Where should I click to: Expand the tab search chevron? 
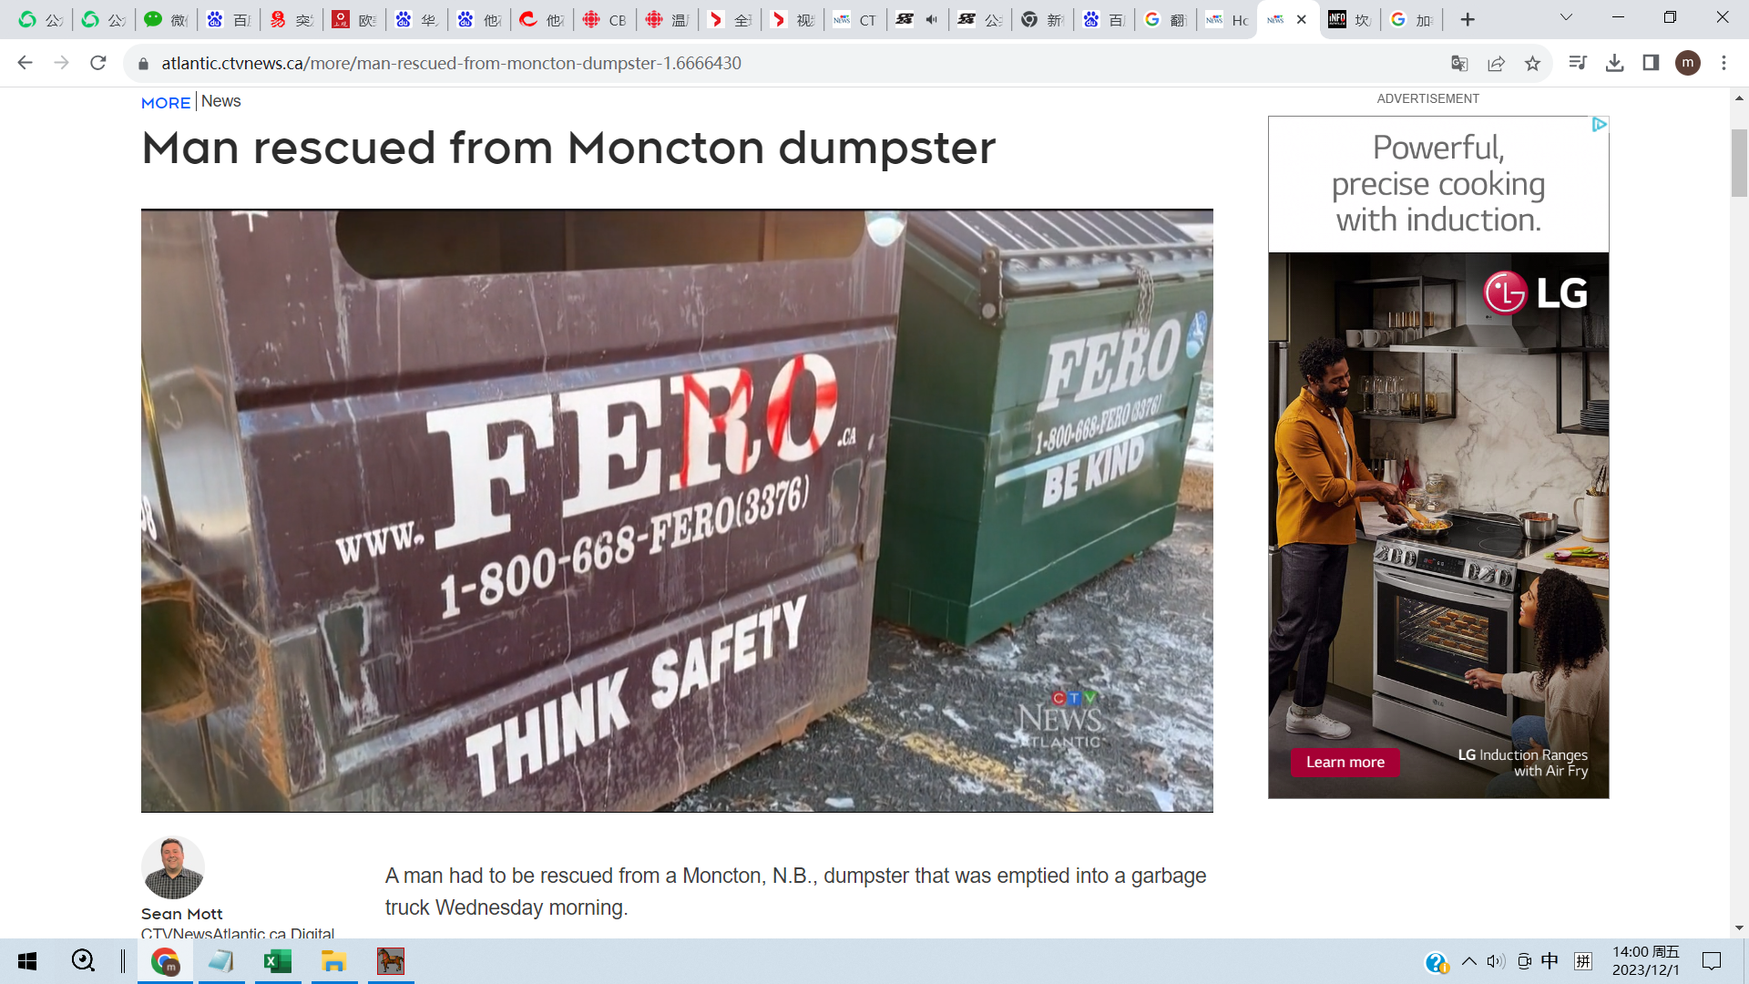point(1566,17)
